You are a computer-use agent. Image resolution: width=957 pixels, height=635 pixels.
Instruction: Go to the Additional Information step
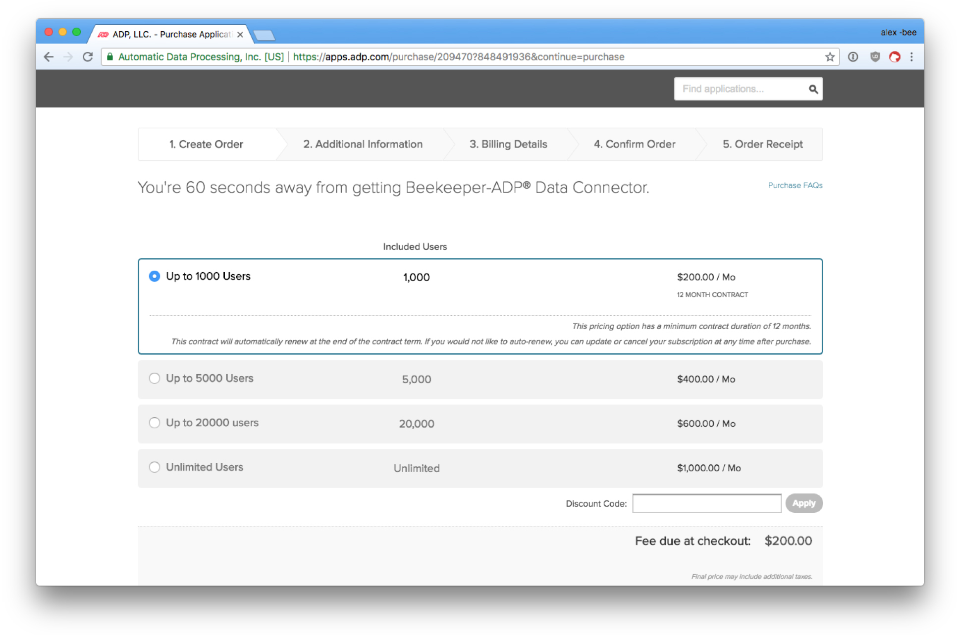(363, 144)
